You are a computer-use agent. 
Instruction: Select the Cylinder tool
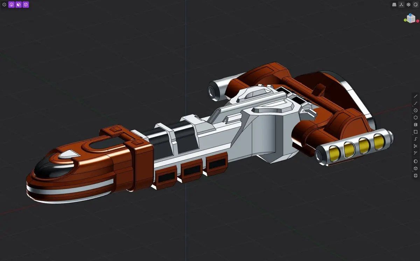click(x=415, y=175)
